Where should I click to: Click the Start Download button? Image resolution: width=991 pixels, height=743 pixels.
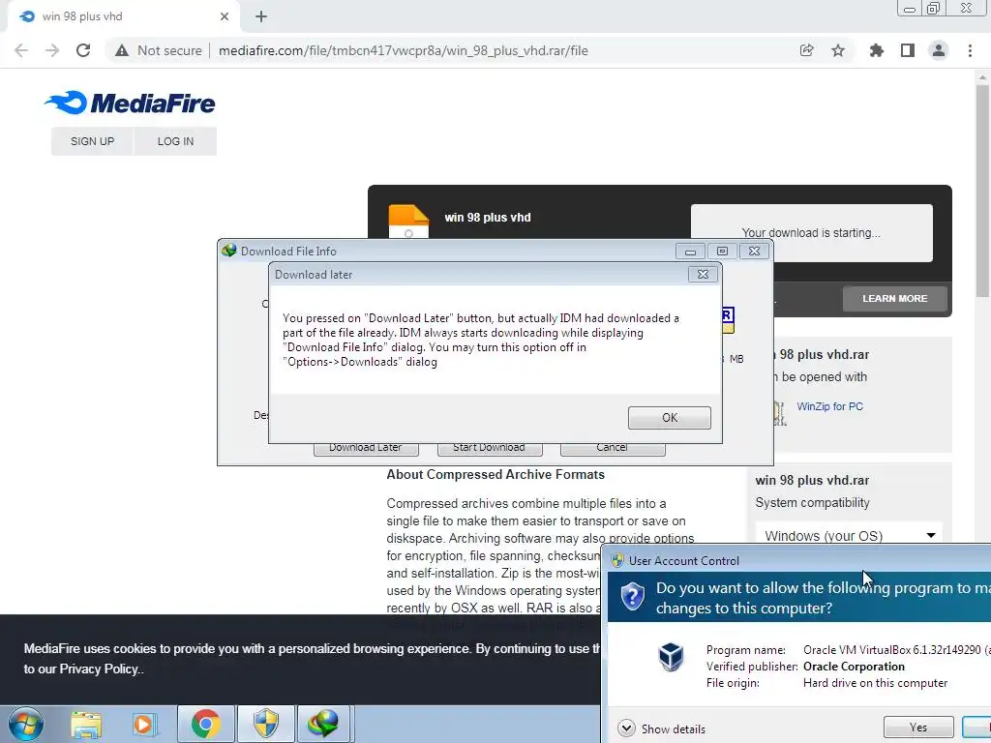pos(489,448)
